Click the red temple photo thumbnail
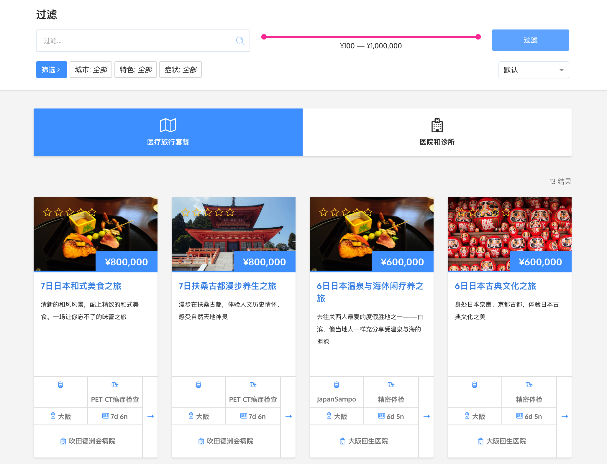The height and width of the screenshot is (464, 607). click(234, 234)
